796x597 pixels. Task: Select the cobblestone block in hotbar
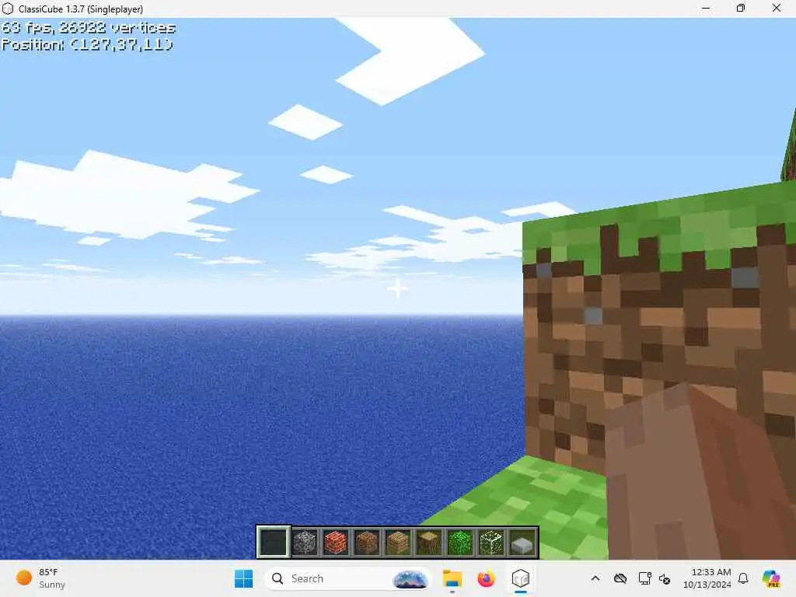click(x=305, y=542)
